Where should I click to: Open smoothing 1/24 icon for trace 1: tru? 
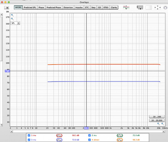[59, 135]
